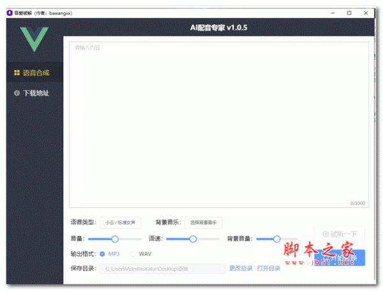Open the 选择背景音乐 background music picker
The width and height of the screenshot is (383, 291).
(204, 223)
